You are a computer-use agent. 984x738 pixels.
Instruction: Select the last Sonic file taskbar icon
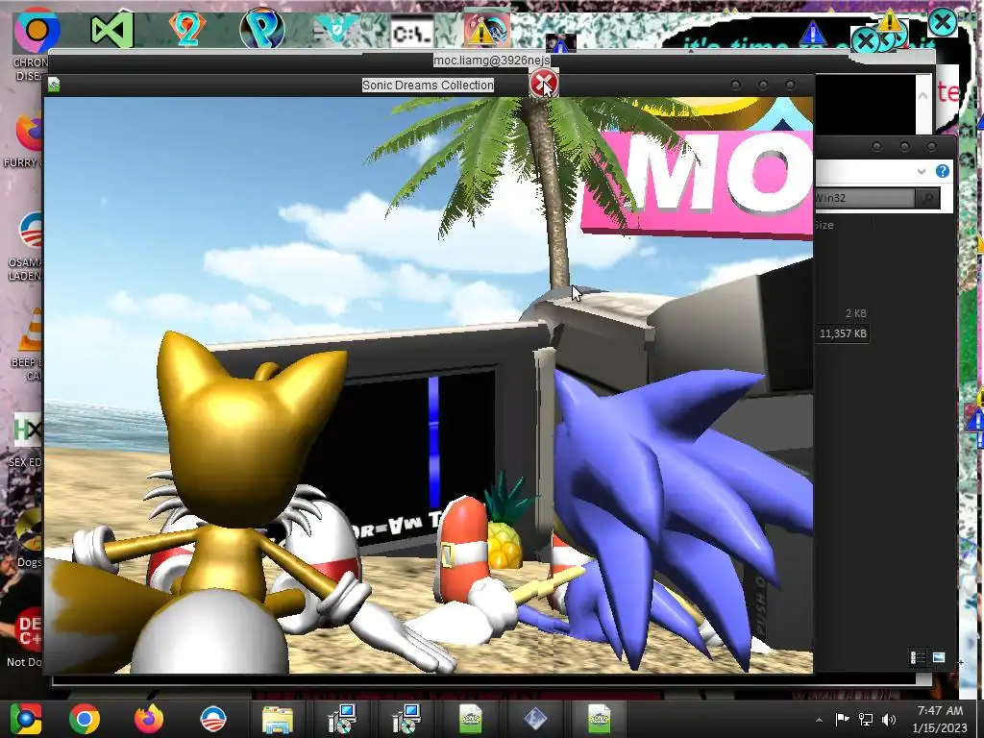[599, 719]
